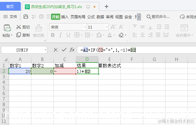This screenshot has width=196, height=125.
Task: Switch to the 插入 ribbon tab
Action: coord(65,17)
